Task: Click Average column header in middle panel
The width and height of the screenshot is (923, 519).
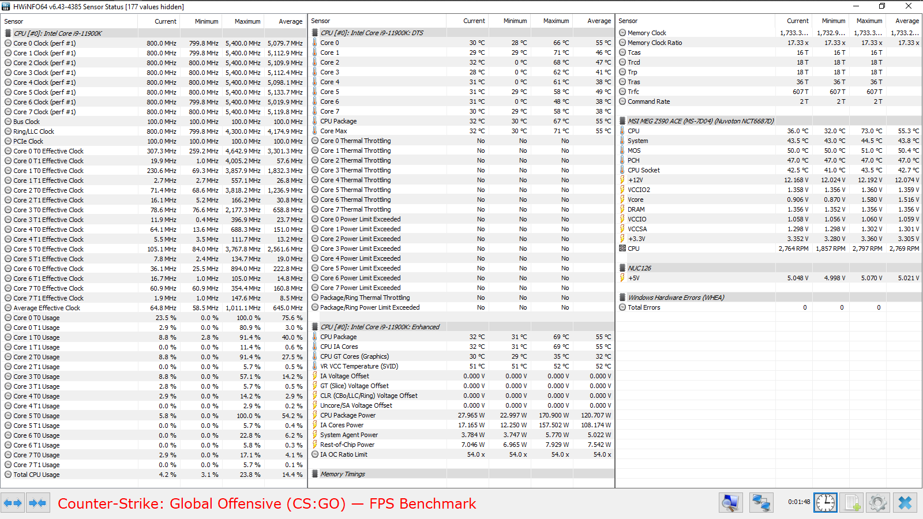Action: [x=592, y=21]
